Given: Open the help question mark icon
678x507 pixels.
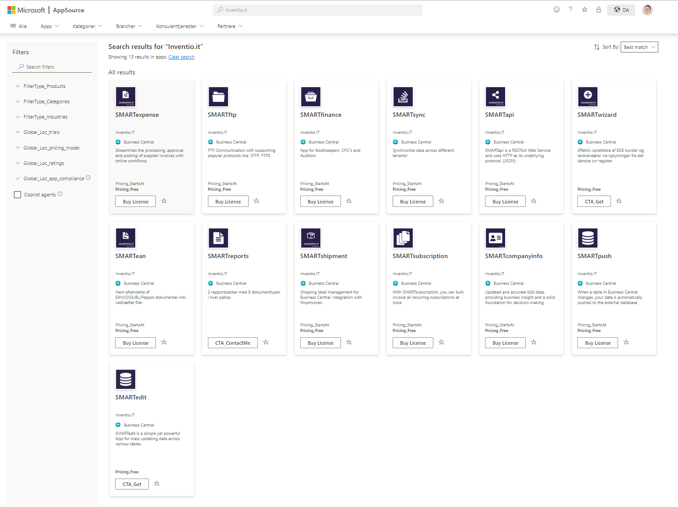Looking at the screenshot, I should (570, 10).
